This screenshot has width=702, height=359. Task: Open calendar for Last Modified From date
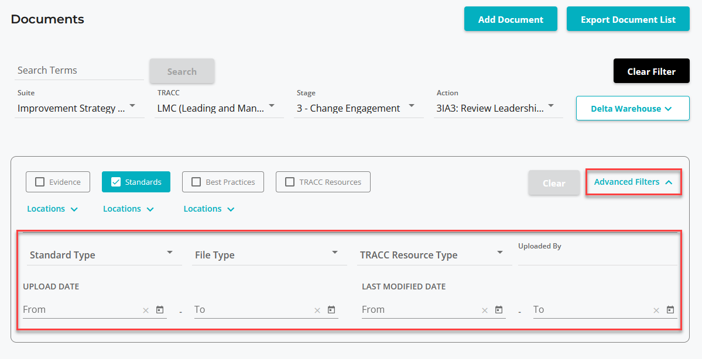tap(499, 310)
